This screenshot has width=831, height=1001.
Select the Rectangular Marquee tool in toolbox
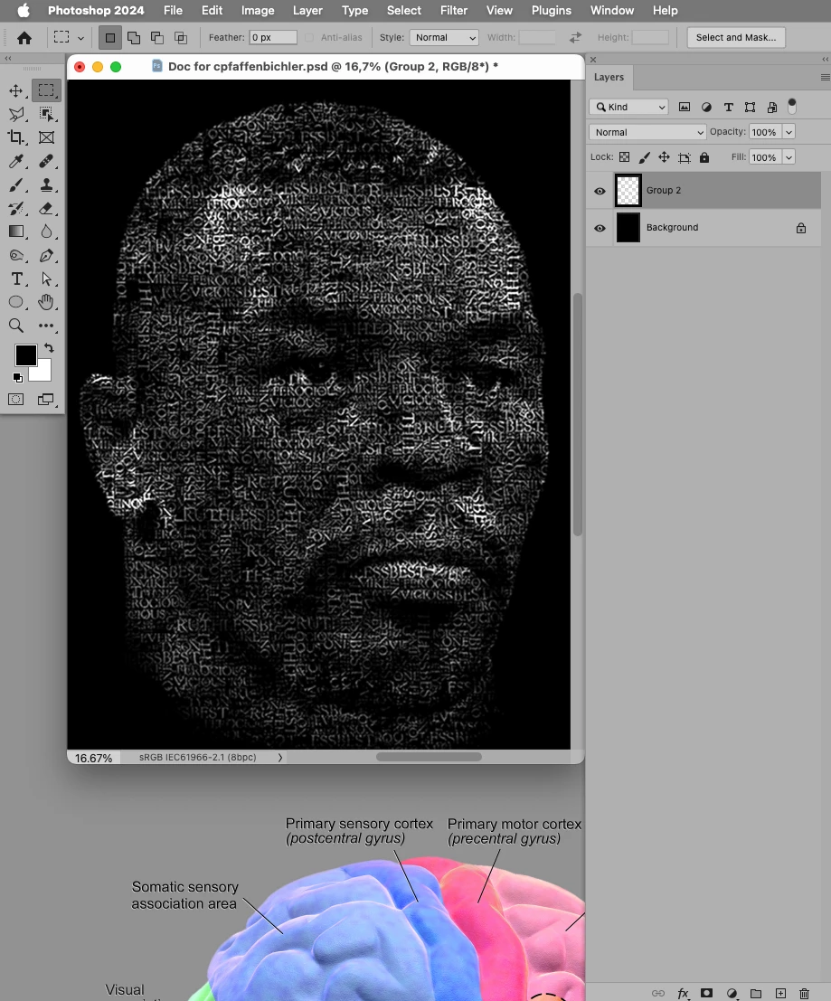click(x=46, y=90)
